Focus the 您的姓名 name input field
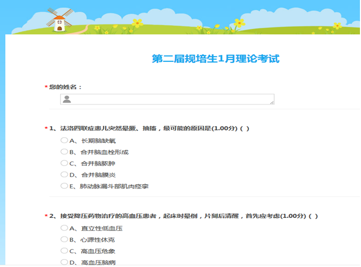Image resolution: width=361 pixels, height=267 pixels. (169, 99)
